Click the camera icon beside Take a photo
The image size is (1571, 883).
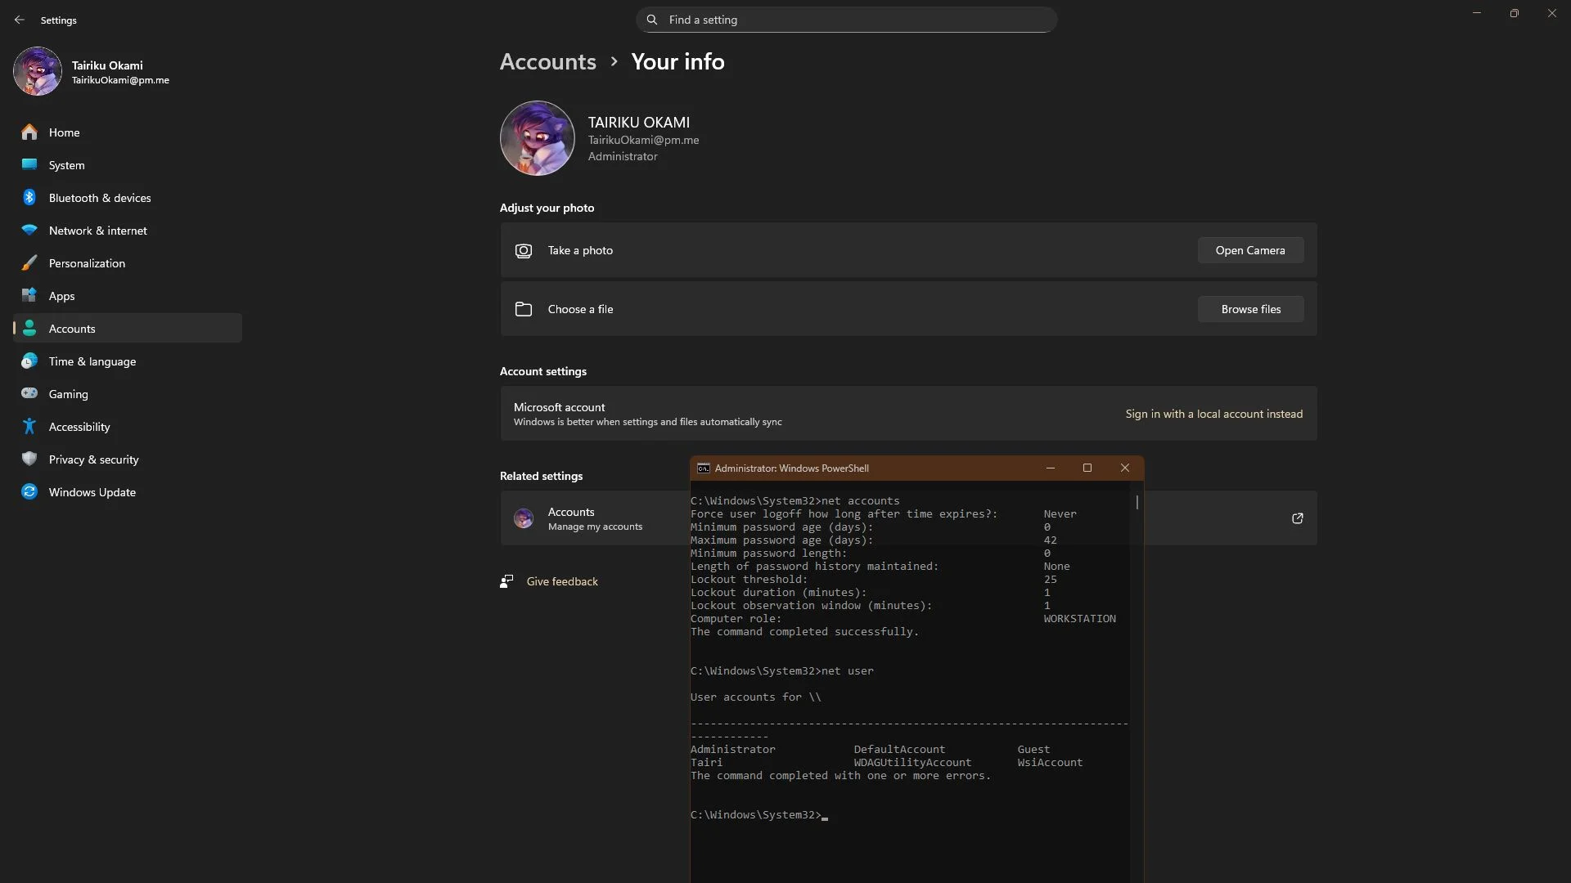tap(524, 251)
